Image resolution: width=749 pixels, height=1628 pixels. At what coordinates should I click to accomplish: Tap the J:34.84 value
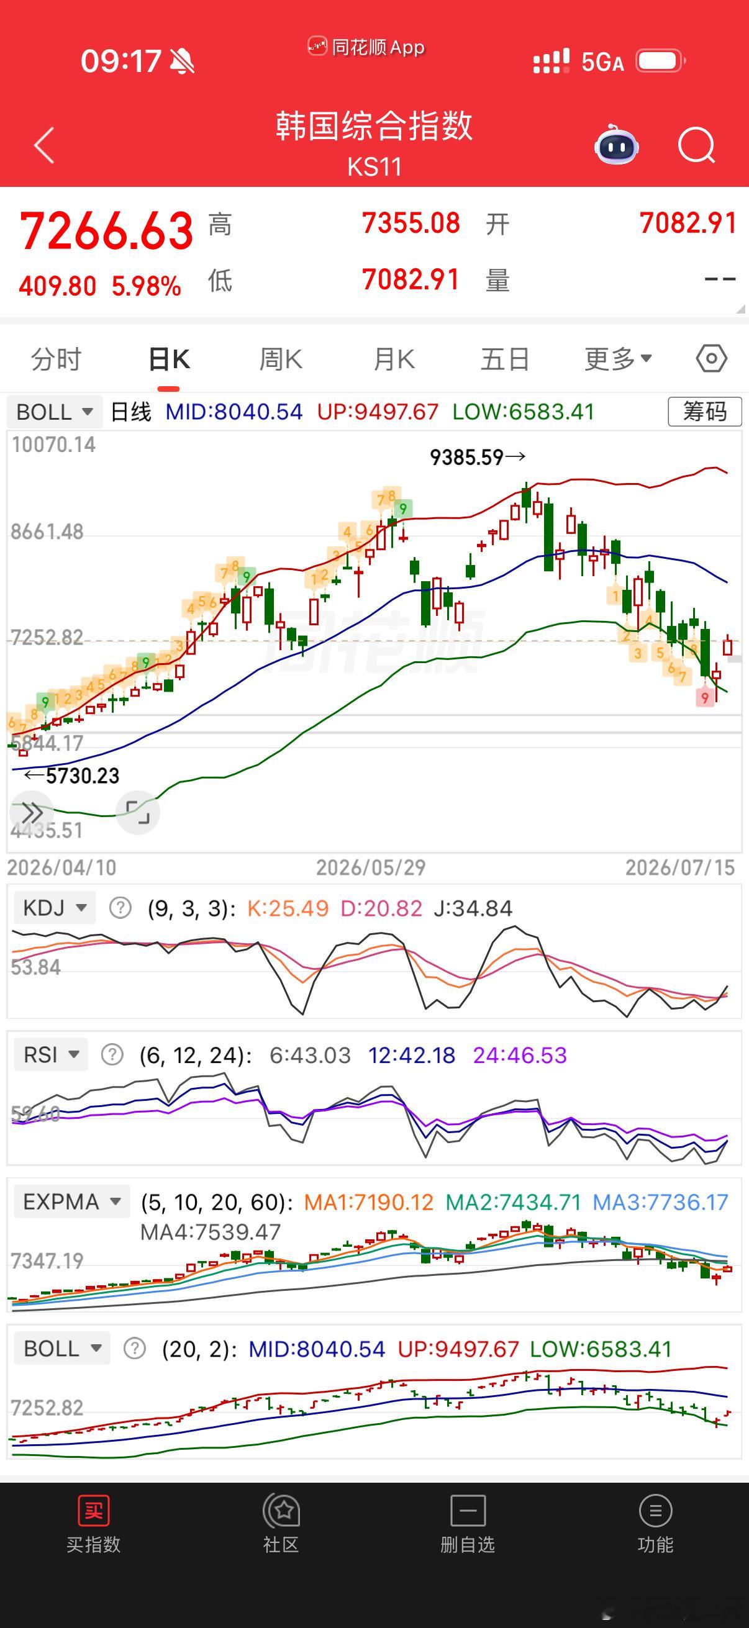tap(473, 908)
